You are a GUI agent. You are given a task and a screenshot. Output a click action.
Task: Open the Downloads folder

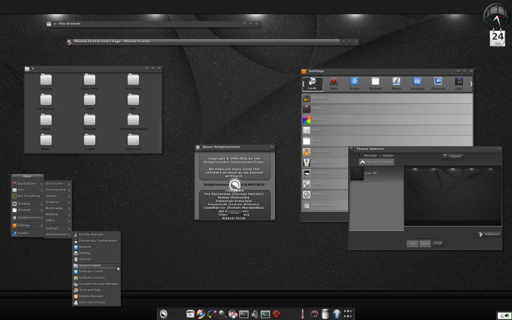point(133,82)
